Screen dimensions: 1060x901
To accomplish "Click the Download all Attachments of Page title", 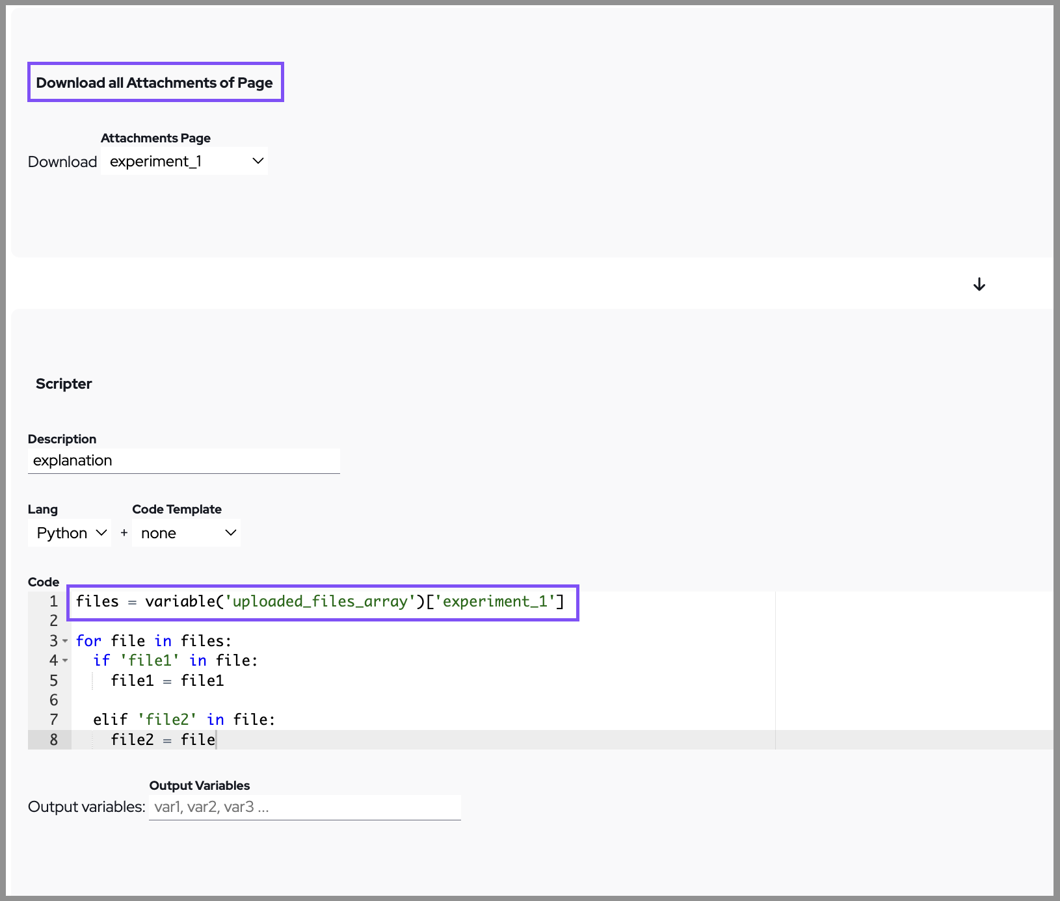I will coord(155,83).
